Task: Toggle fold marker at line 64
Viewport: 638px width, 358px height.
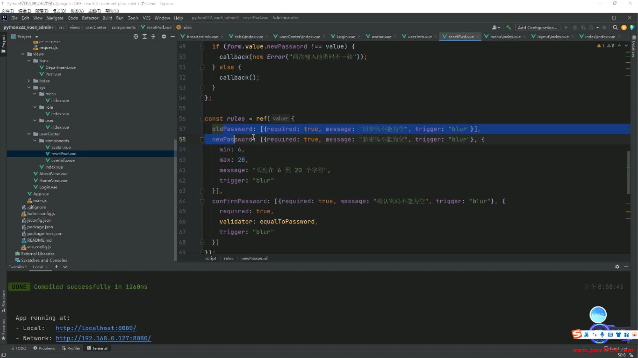Action: point(202,201)
